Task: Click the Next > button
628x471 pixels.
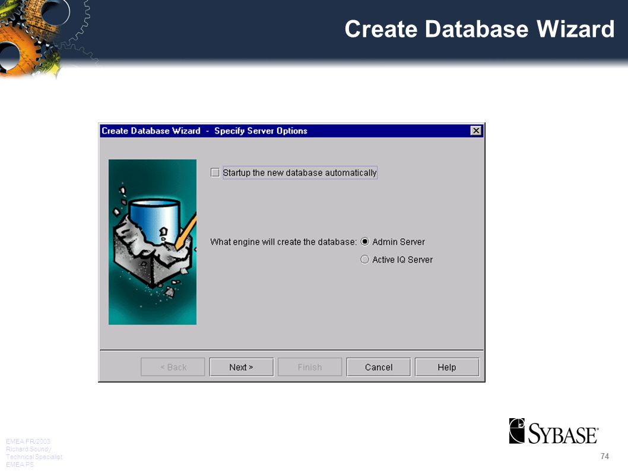Action: pyautogui.click(x=241, y=367)
